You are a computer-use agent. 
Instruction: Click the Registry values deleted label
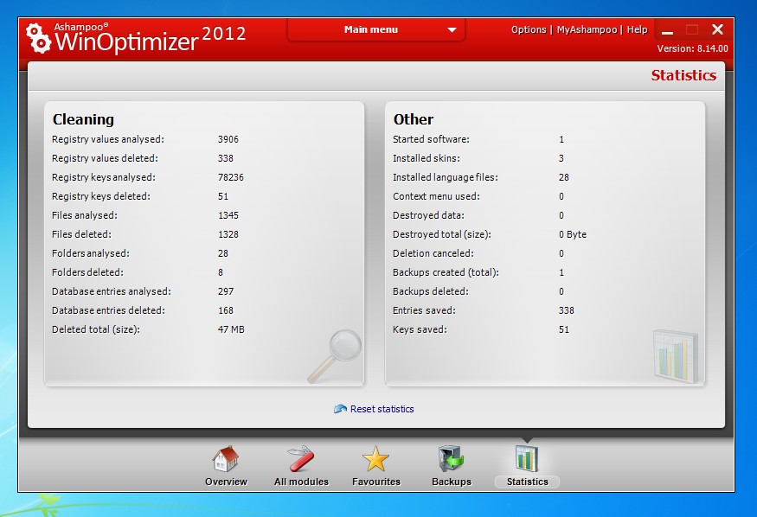tap(105, 159)
